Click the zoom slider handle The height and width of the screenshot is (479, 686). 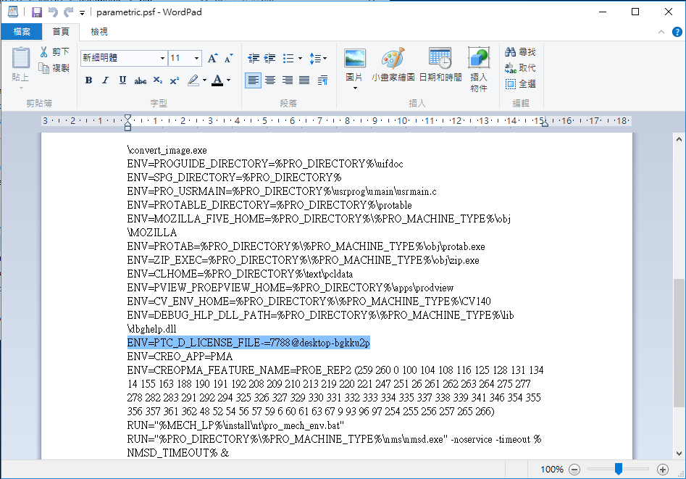(x=618, y=469)
